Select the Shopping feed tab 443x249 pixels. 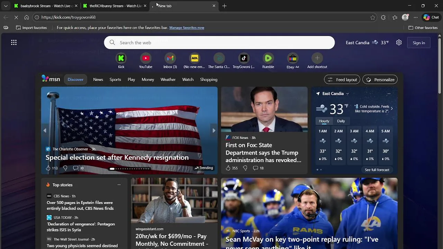(209, 80)
